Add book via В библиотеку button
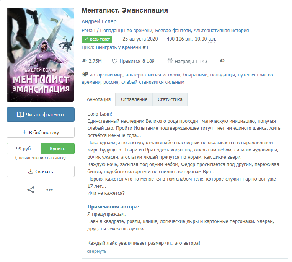292x262 pixels. pos(41,132)
